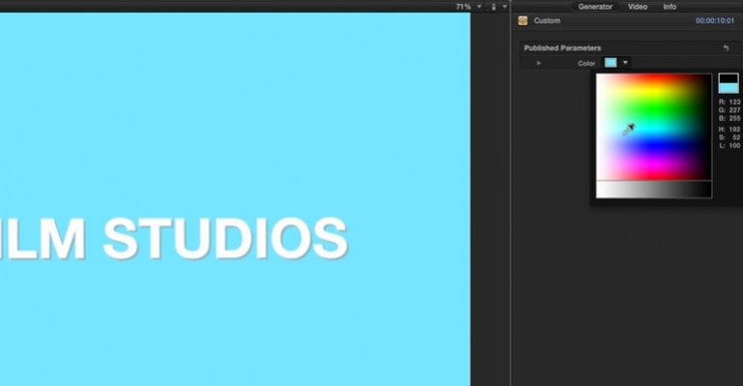Click the R: 123 red value
Screen dimensions: 743x386
(x=729, y=102)
